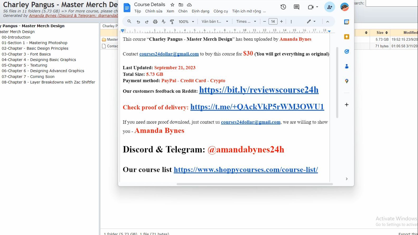Select 01-Section 1 - Mastering Photoshop
Viewport: 418px width, 235px height.
(x=34, y=43)
